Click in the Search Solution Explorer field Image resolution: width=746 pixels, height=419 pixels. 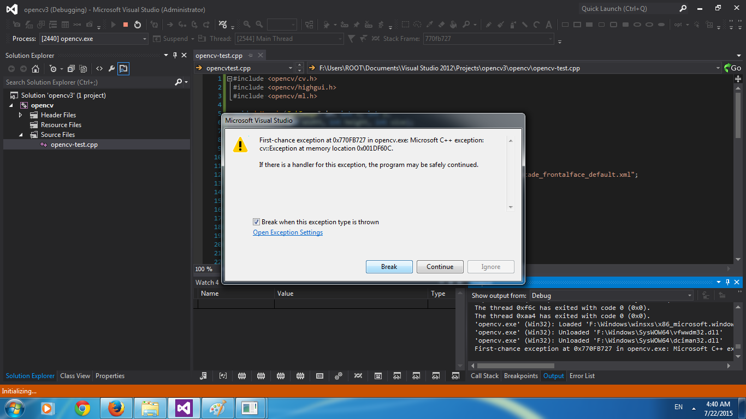88,82
